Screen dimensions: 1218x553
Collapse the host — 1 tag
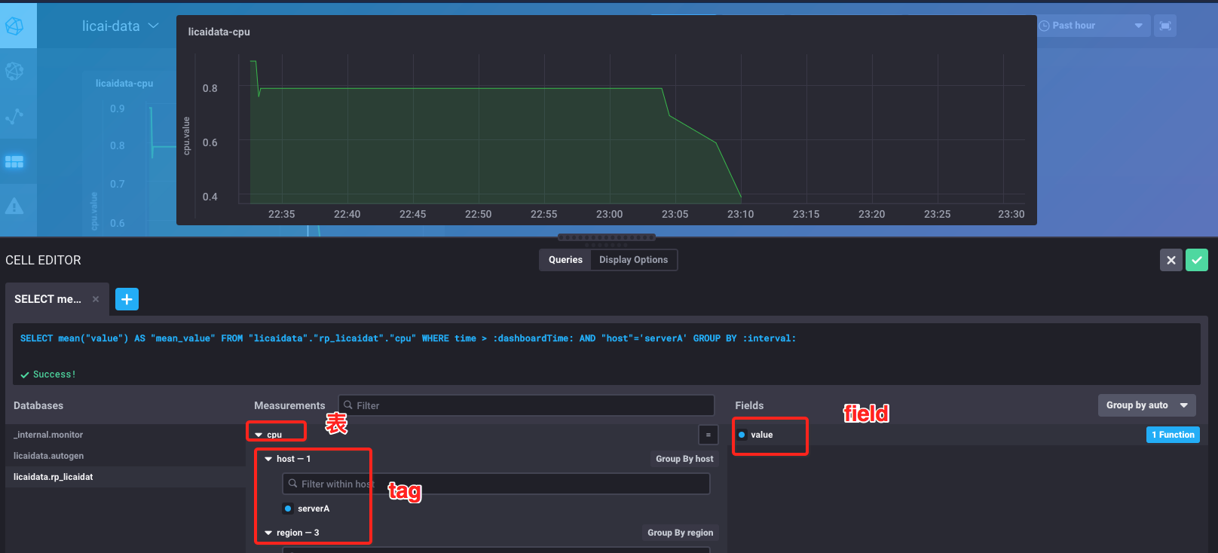(x=268, y=459)
